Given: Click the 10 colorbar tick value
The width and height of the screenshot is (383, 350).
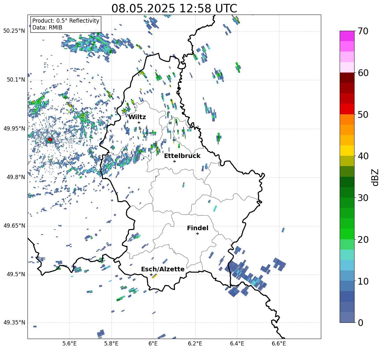Looking at the screenshot, I should [x=363, y=281].
